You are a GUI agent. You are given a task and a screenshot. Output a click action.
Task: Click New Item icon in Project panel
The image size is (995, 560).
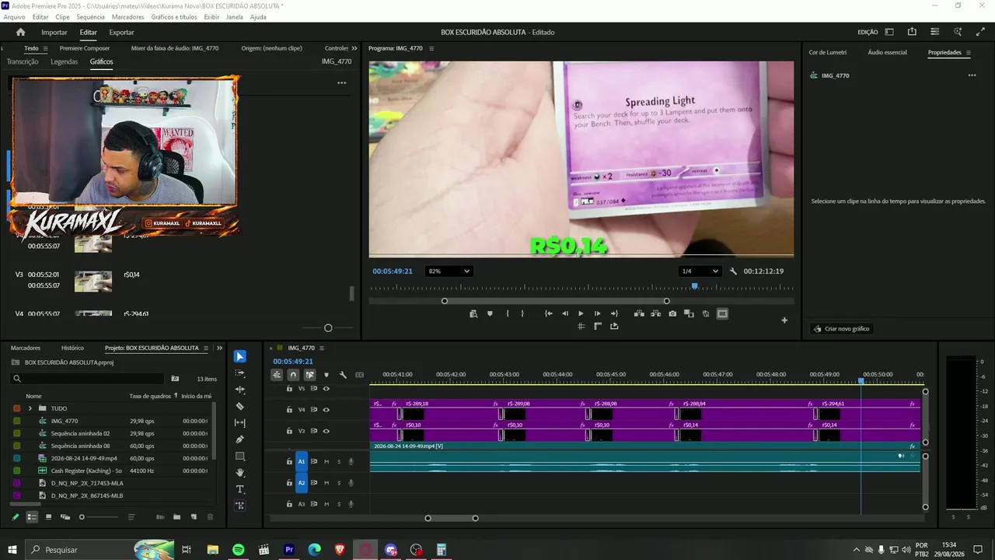point(194,517)
